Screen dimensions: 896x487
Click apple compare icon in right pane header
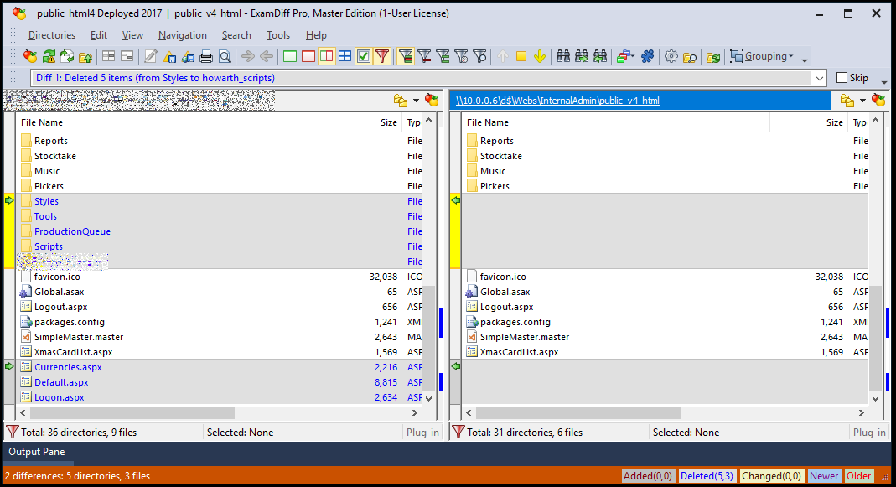coord(878,101)
